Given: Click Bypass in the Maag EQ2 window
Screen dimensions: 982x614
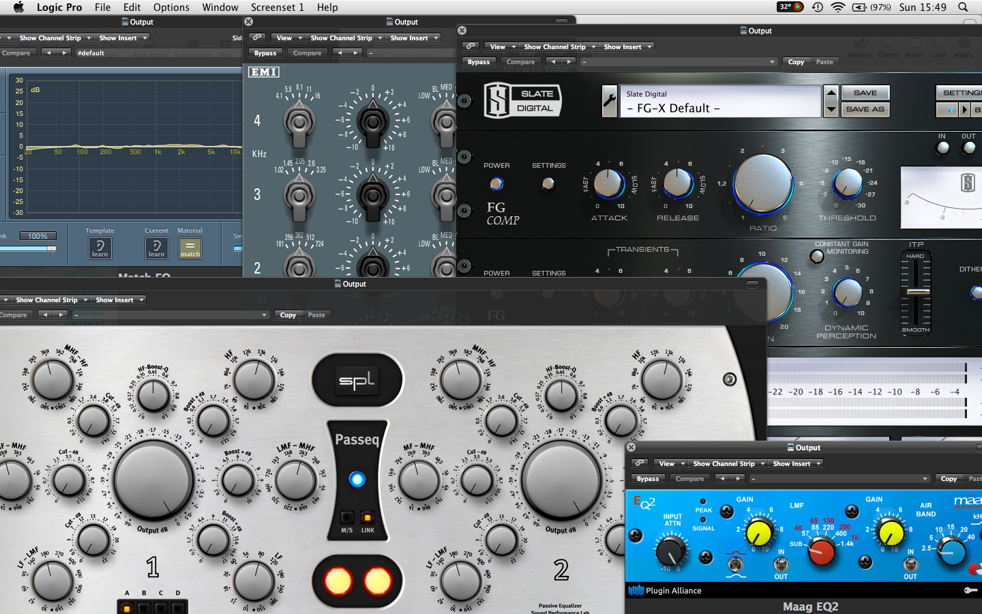Looking at the screenshot, I should coord(648,478).
